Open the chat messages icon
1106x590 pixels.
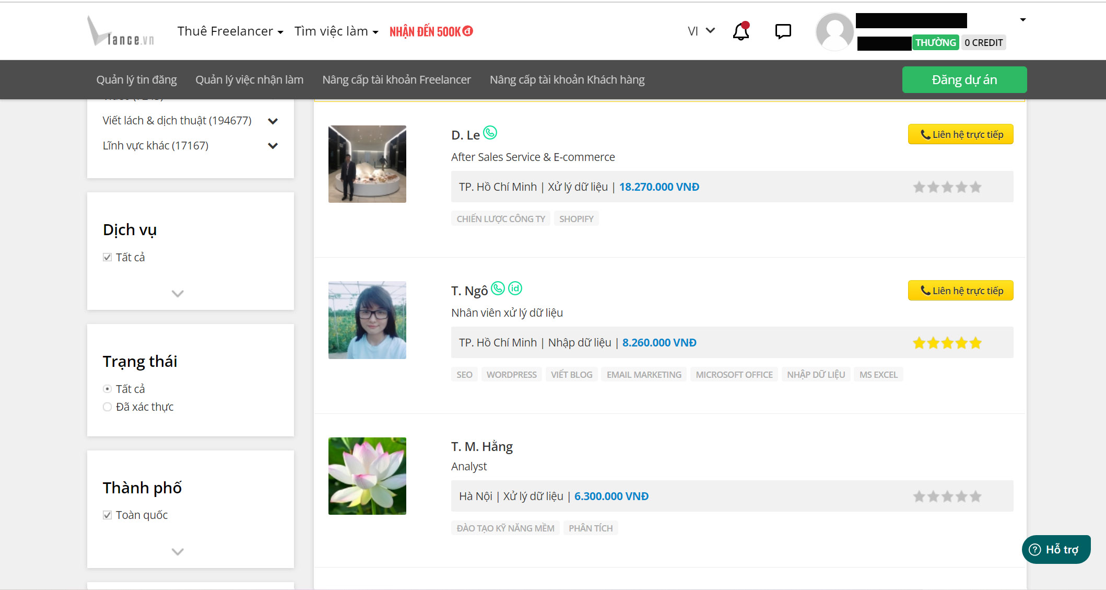[x=783, y=32]
